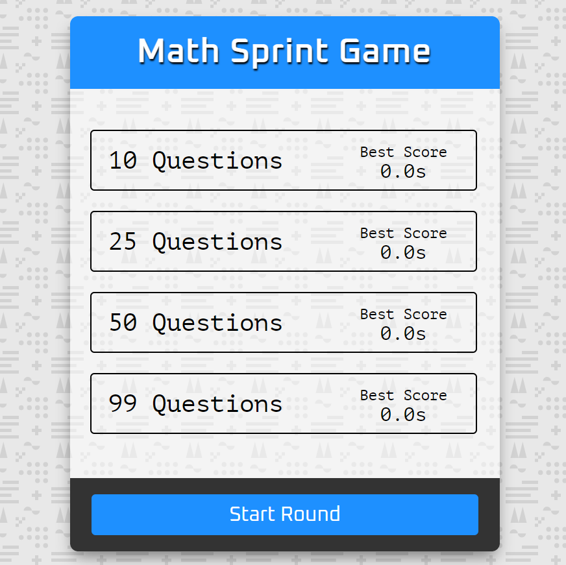This screenshot has height=565, width=566.
Task: Click Best Score label in 10 Questions row
Action: tap(403, 152)
